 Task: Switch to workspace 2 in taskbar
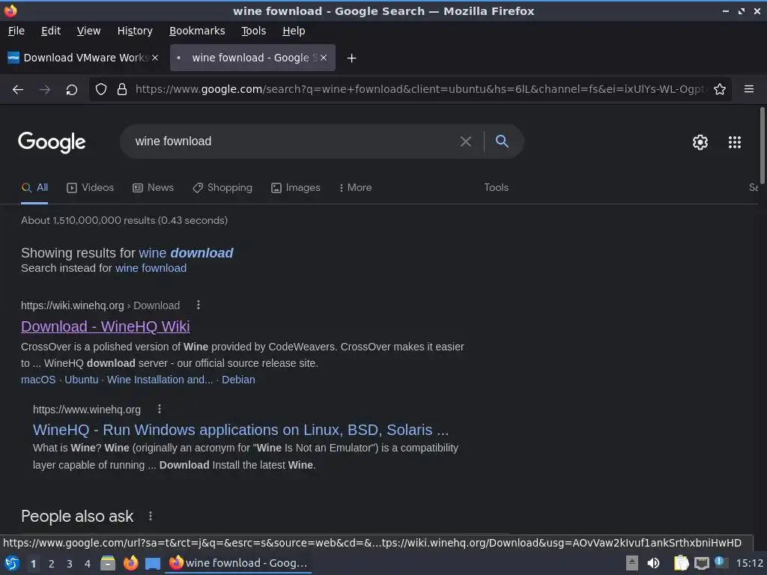[x=52, y=564]
